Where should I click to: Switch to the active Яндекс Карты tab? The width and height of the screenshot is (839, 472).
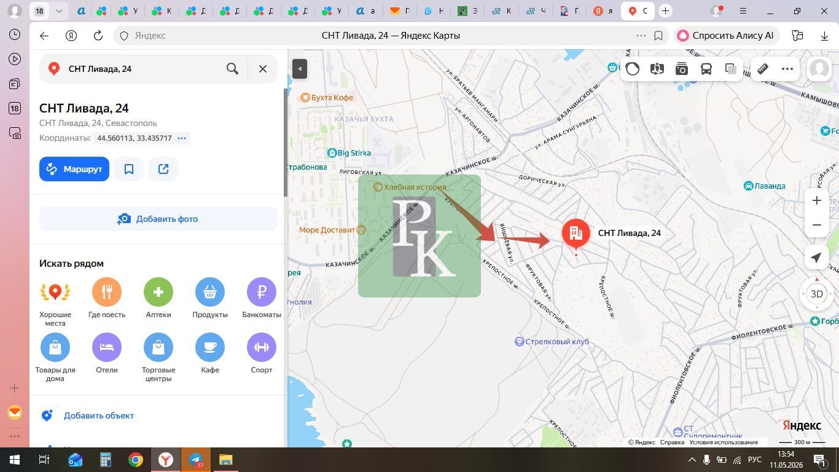[638, 11]
